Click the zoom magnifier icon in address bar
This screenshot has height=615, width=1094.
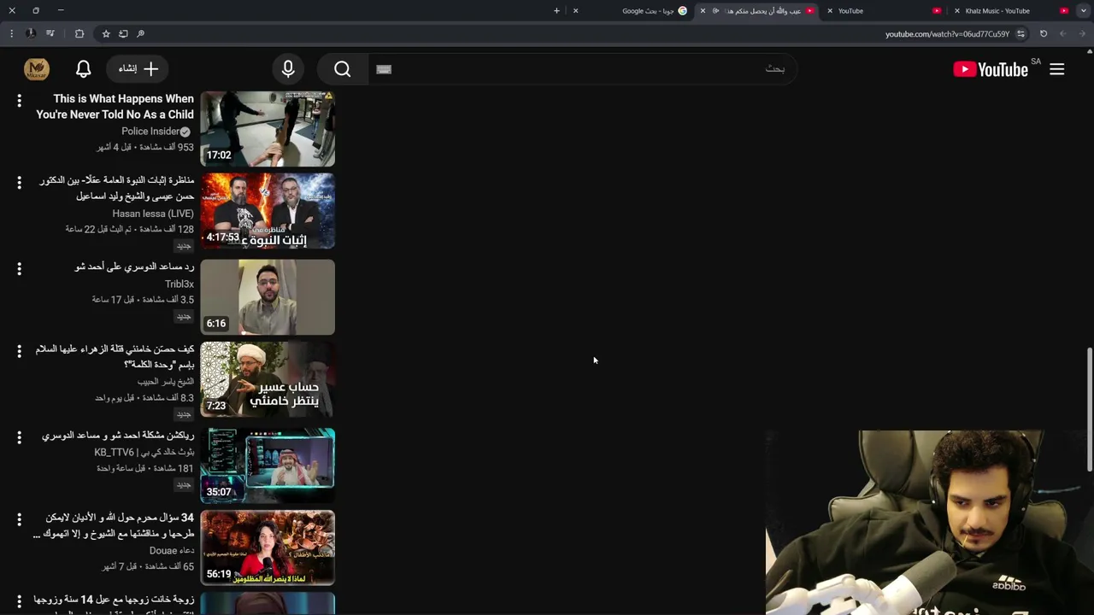(140, 33)
